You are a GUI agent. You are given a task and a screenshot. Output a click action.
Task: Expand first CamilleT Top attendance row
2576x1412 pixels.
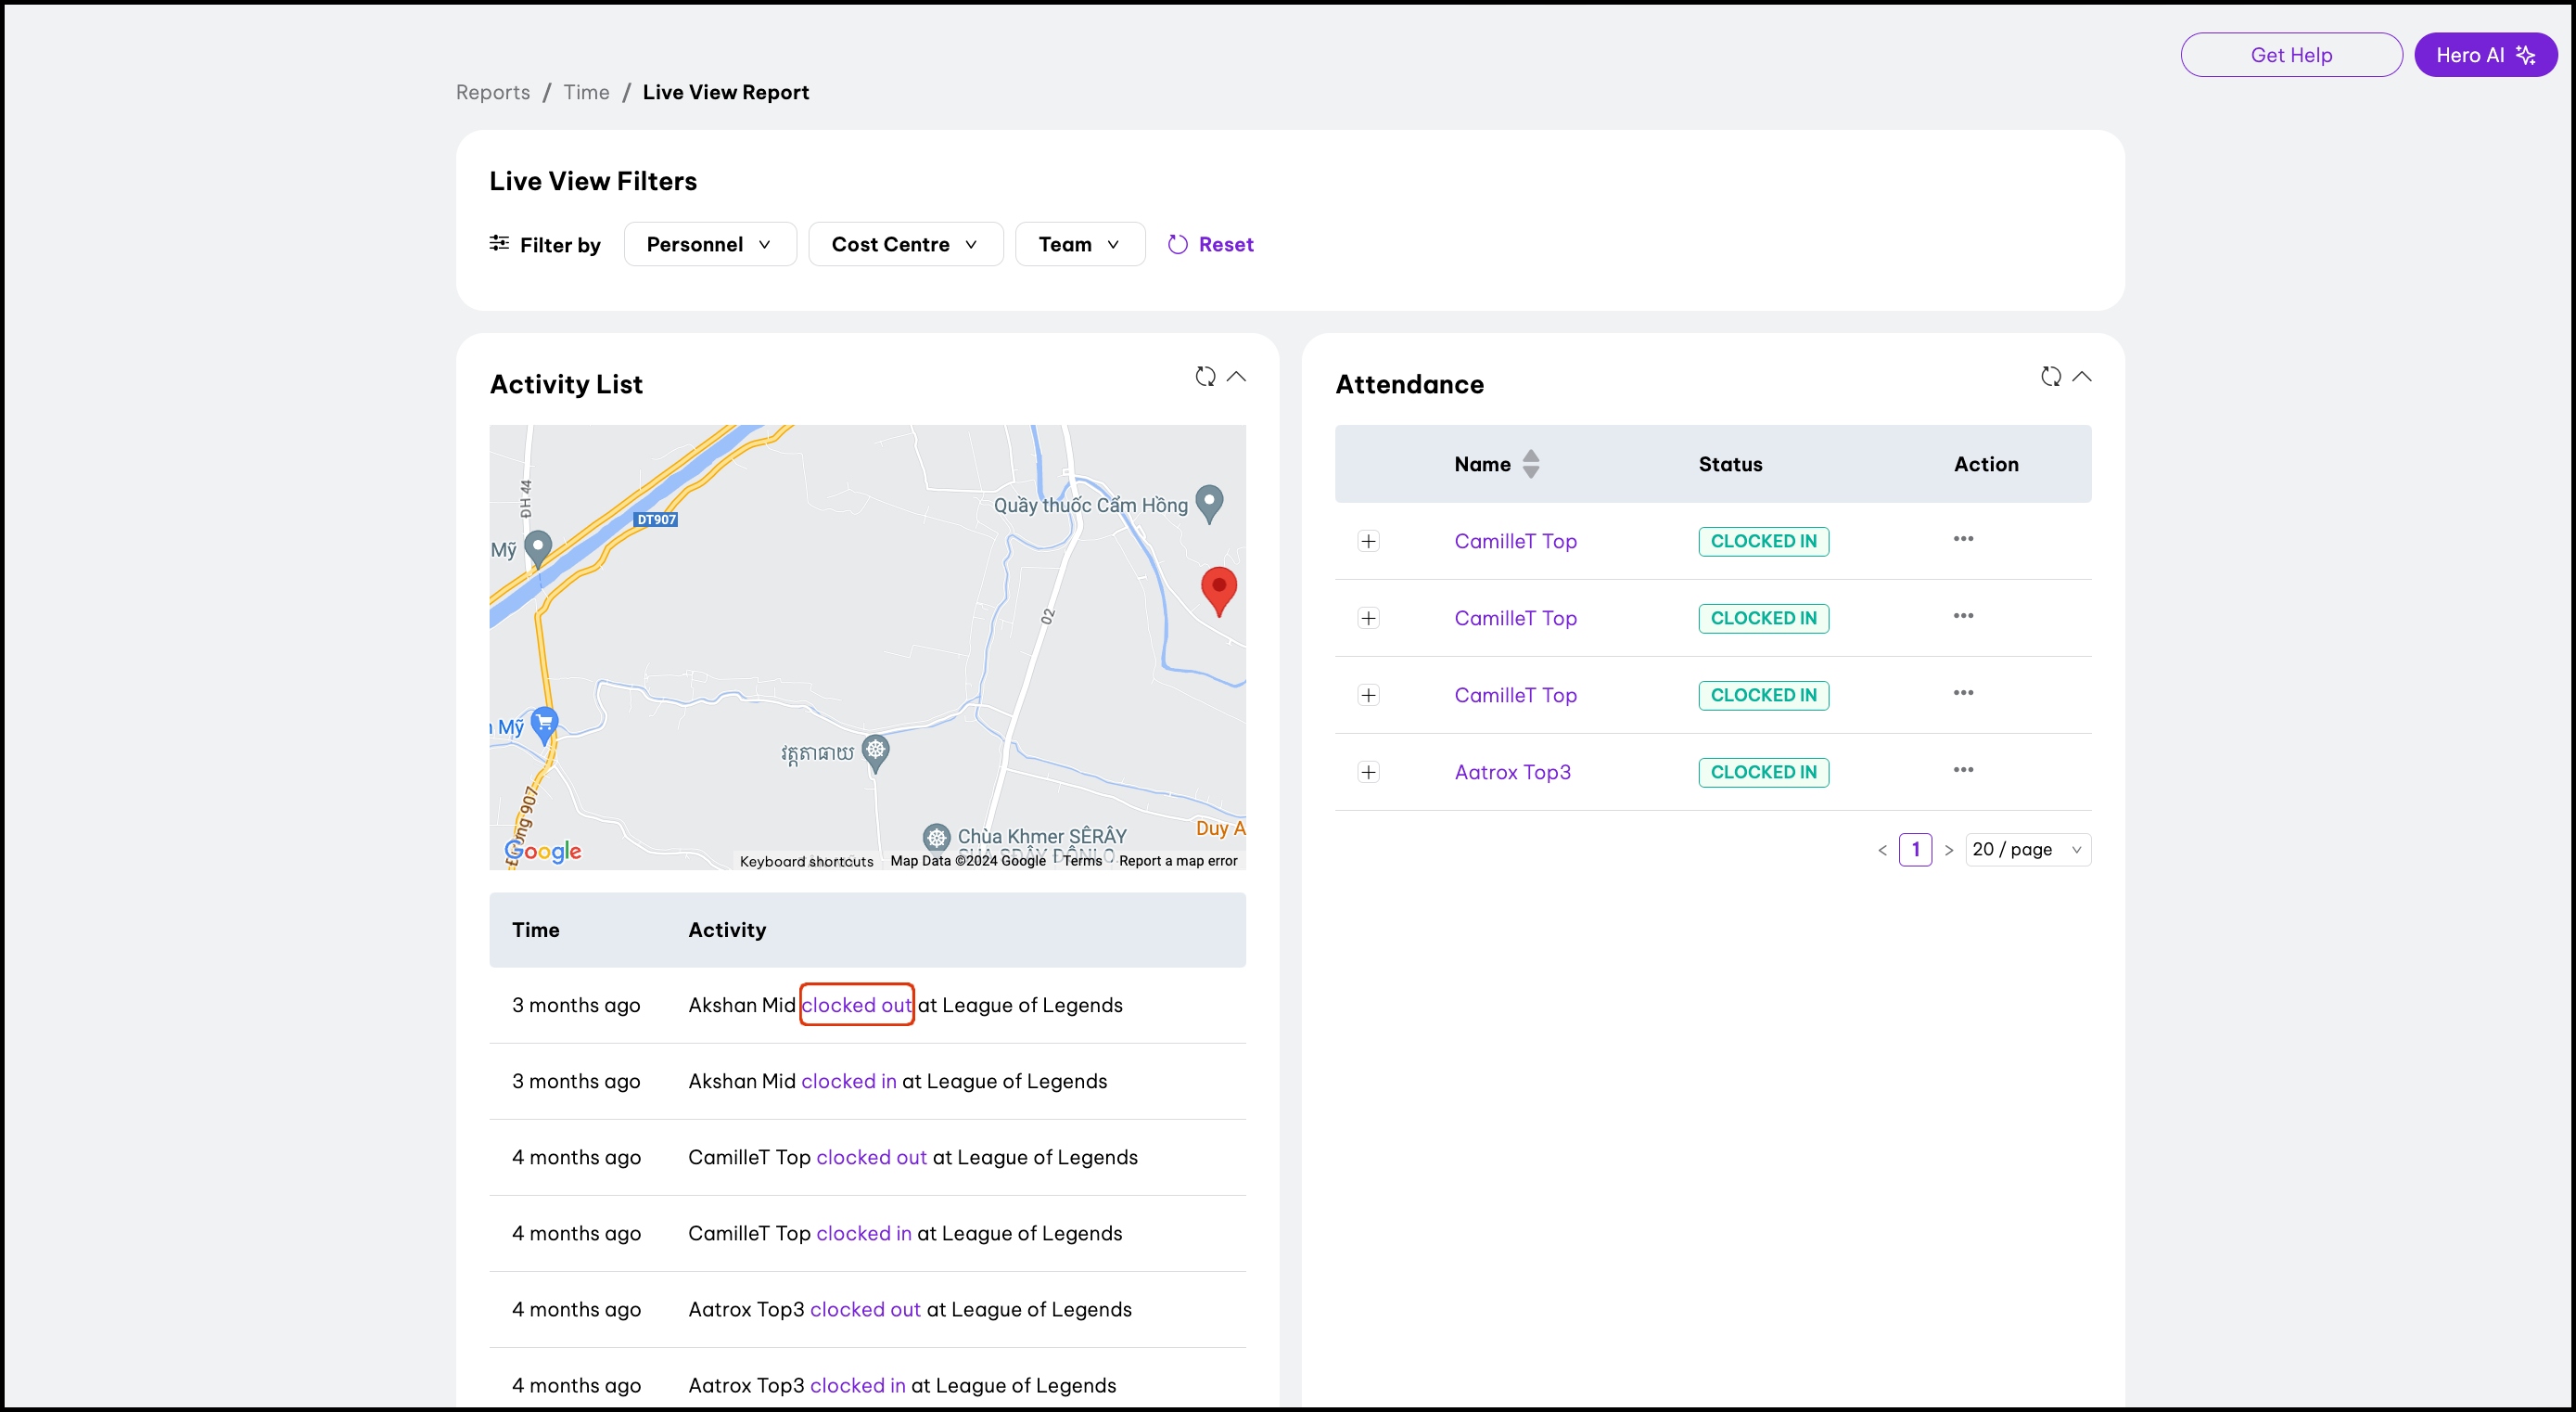(1368, 542)
